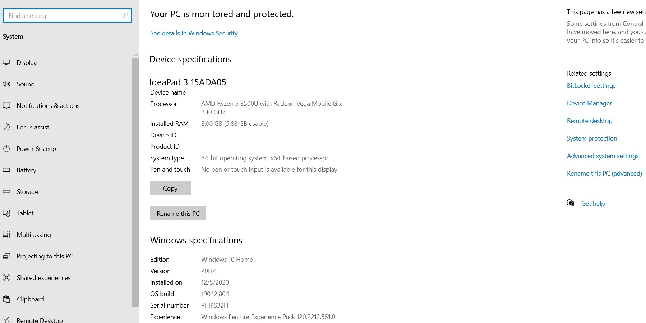Screen dimensions: 646x323
Task: Open BitLocker settings link
Action: (x=591, y=86)
